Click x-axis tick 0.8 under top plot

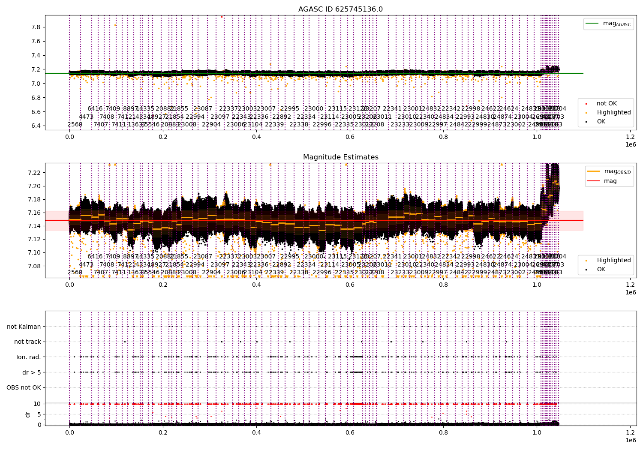tap(443, 137)
